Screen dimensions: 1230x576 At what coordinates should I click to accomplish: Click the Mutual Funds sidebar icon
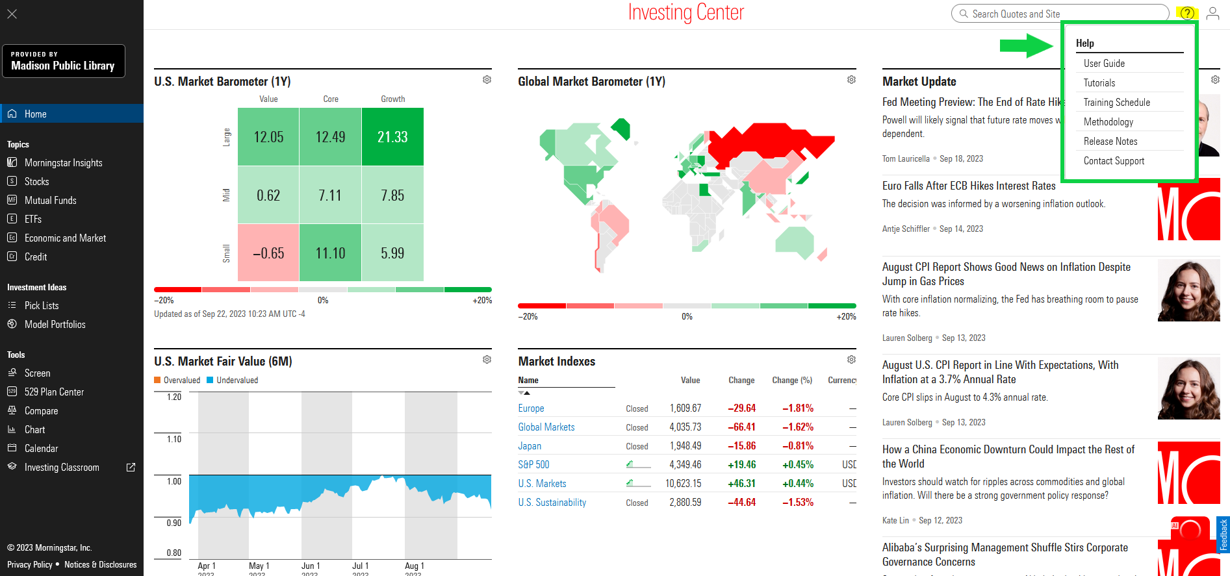(x=12, y=200)
